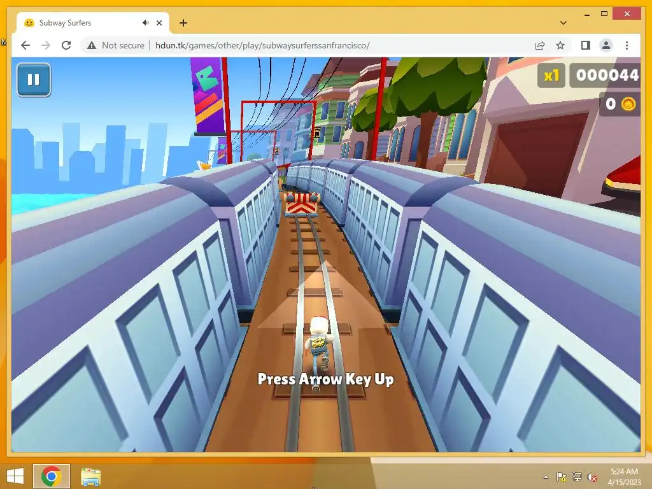
Task: Open Chrome three-dot menu
Action: pos(627,45)
